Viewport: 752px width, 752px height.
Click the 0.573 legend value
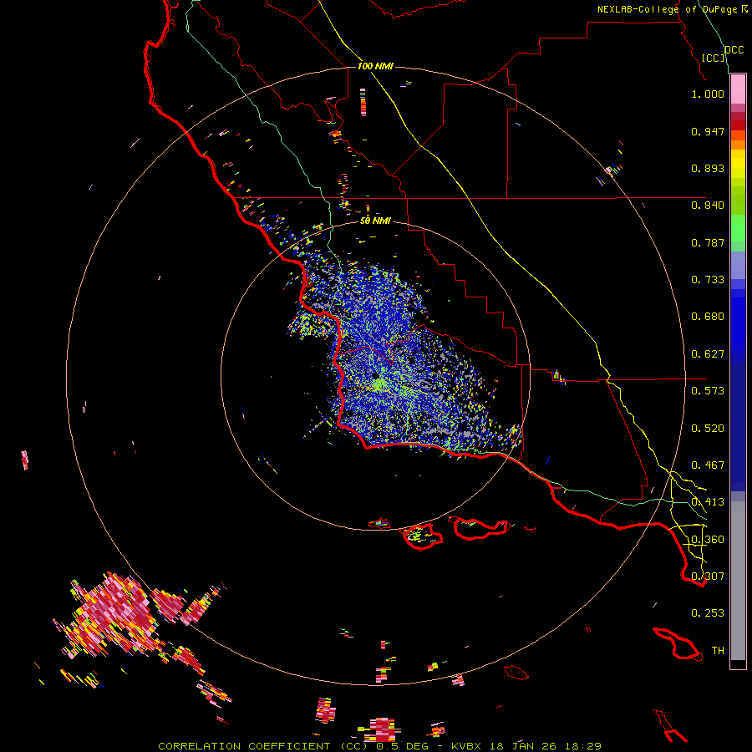708,391
